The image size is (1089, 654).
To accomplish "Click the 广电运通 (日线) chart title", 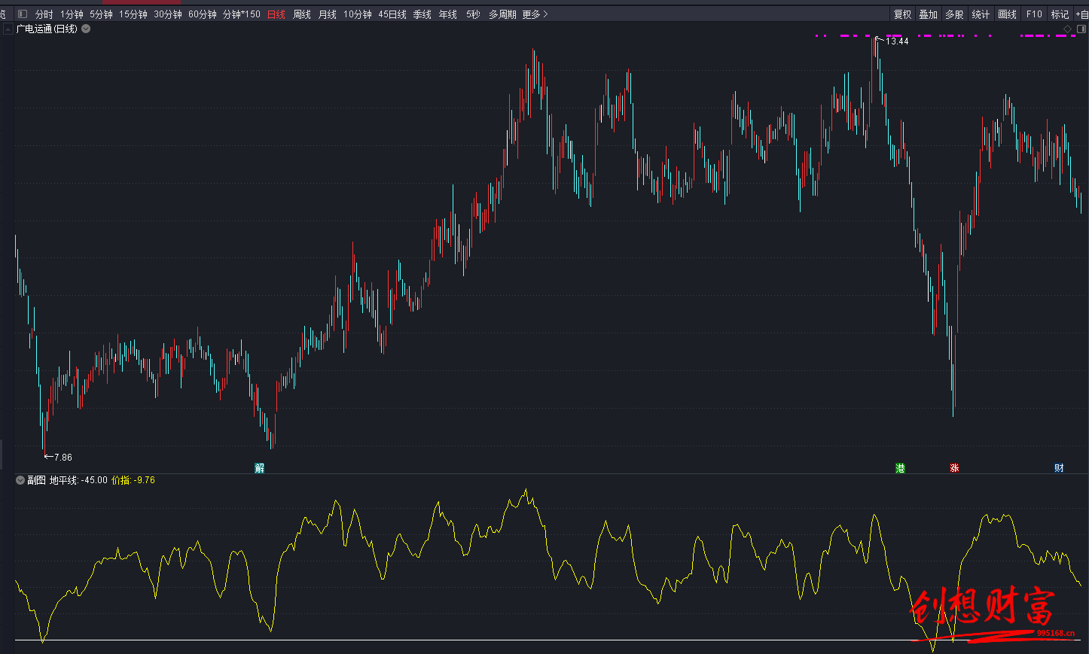I will (x=47, y=29).
